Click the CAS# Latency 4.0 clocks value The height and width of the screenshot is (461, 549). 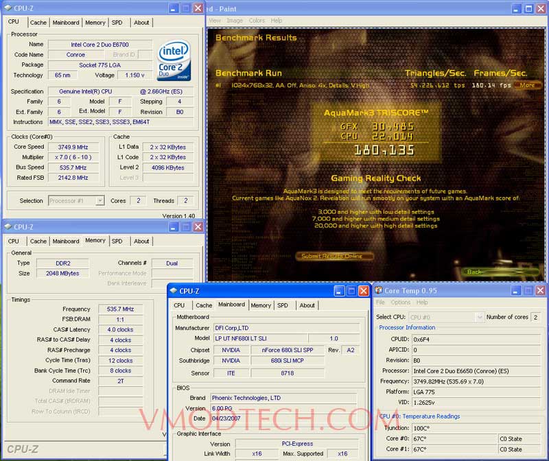tap(121, 330)
